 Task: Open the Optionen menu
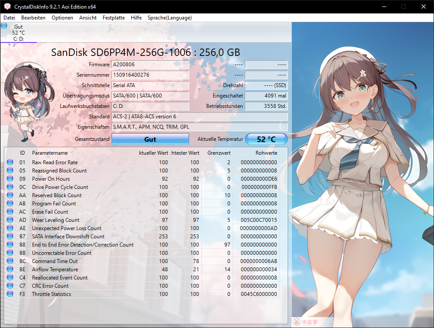[x=62, y=18]
